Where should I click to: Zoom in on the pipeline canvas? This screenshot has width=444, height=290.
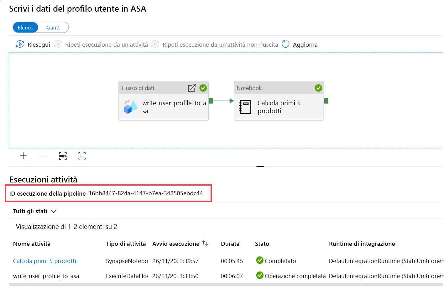(x=23, y=156)
